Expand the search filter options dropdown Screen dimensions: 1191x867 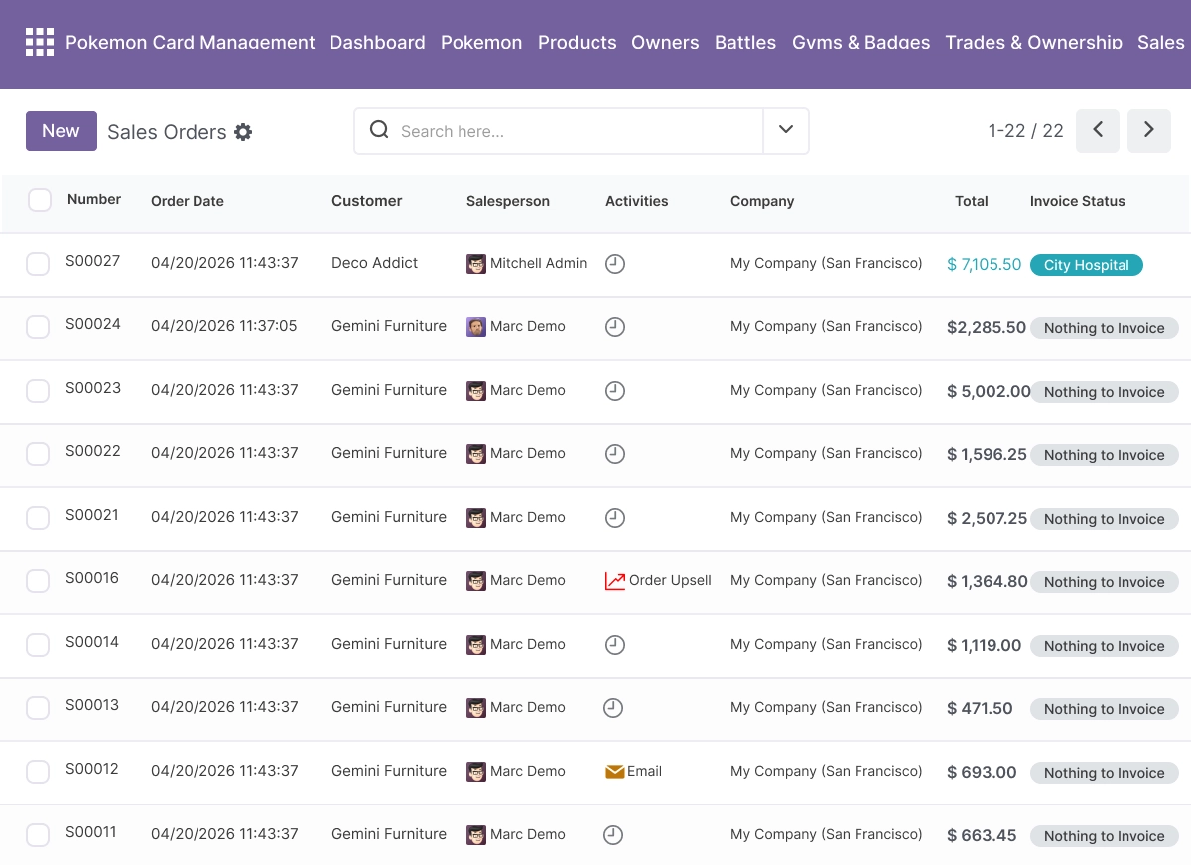(786, 131)
